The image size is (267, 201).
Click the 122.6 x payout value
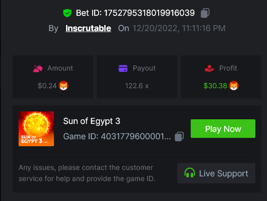click(137, 86)
